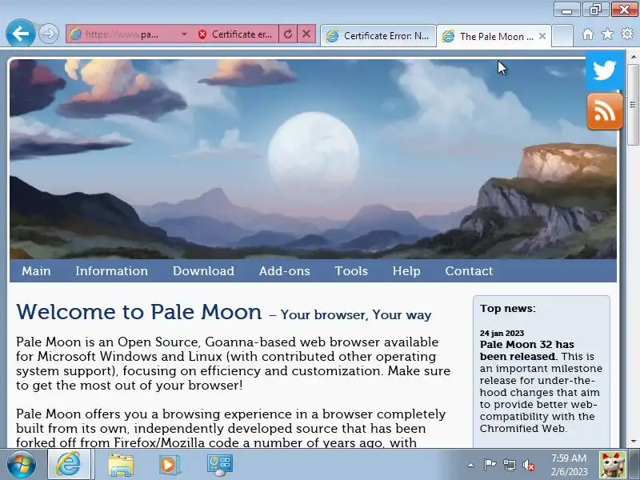The width and height of the screenshot is (640, 480).
Task: Open Tools menu via gear icon
Action: pos(627,34)
